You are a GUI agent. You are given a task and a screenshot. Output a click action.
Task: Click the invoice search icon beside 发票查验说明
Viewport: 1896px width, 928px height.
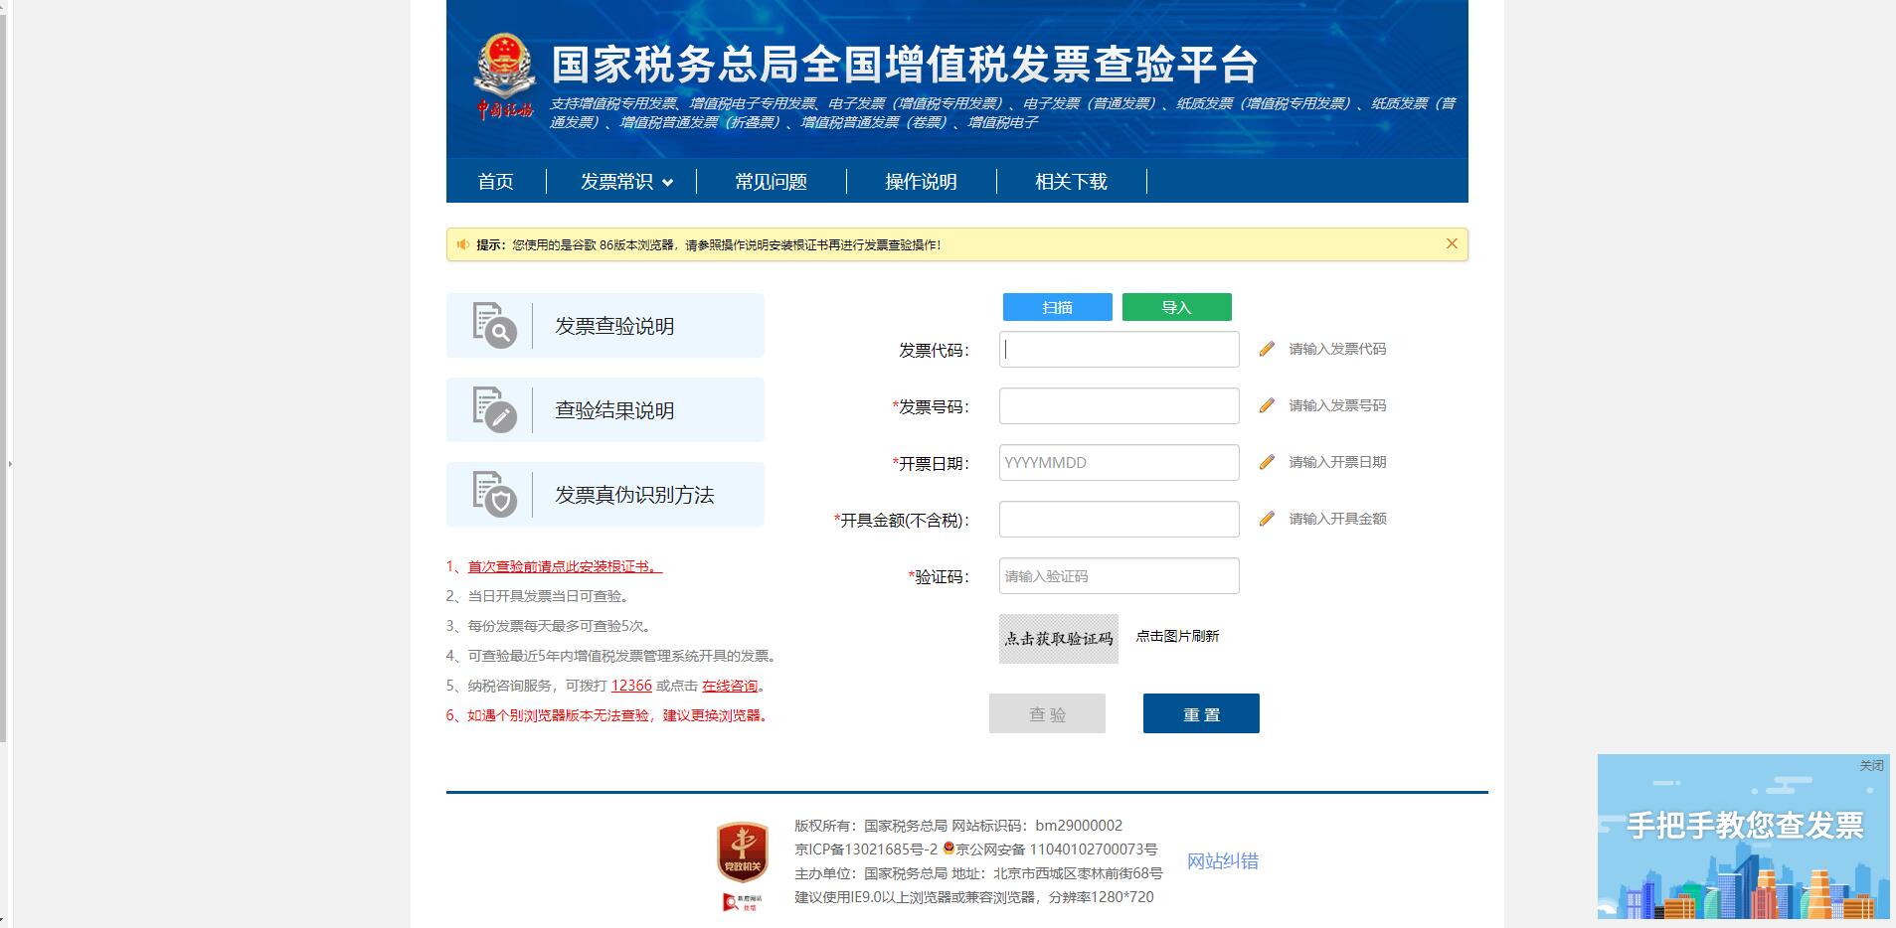(494, 325)
